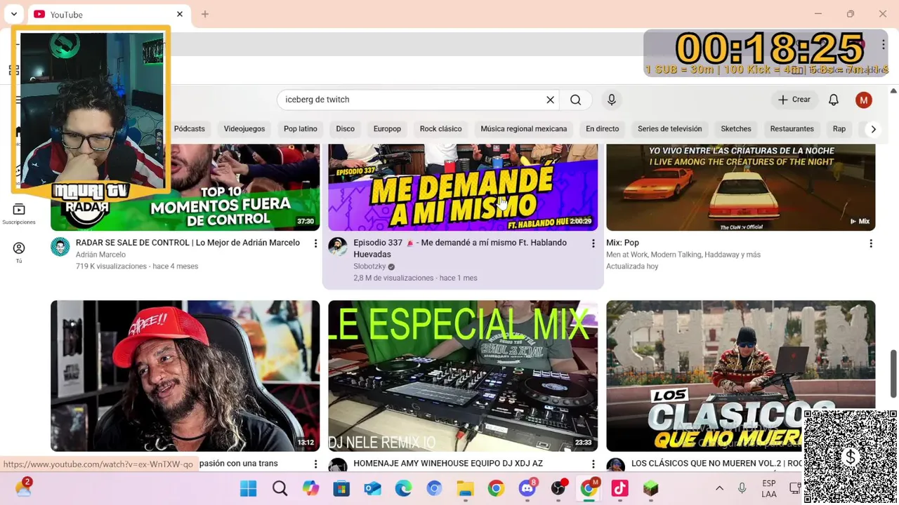Open Microsoft Store from taskbar
The image size is (899, 505).
click(x=341, y=489)
